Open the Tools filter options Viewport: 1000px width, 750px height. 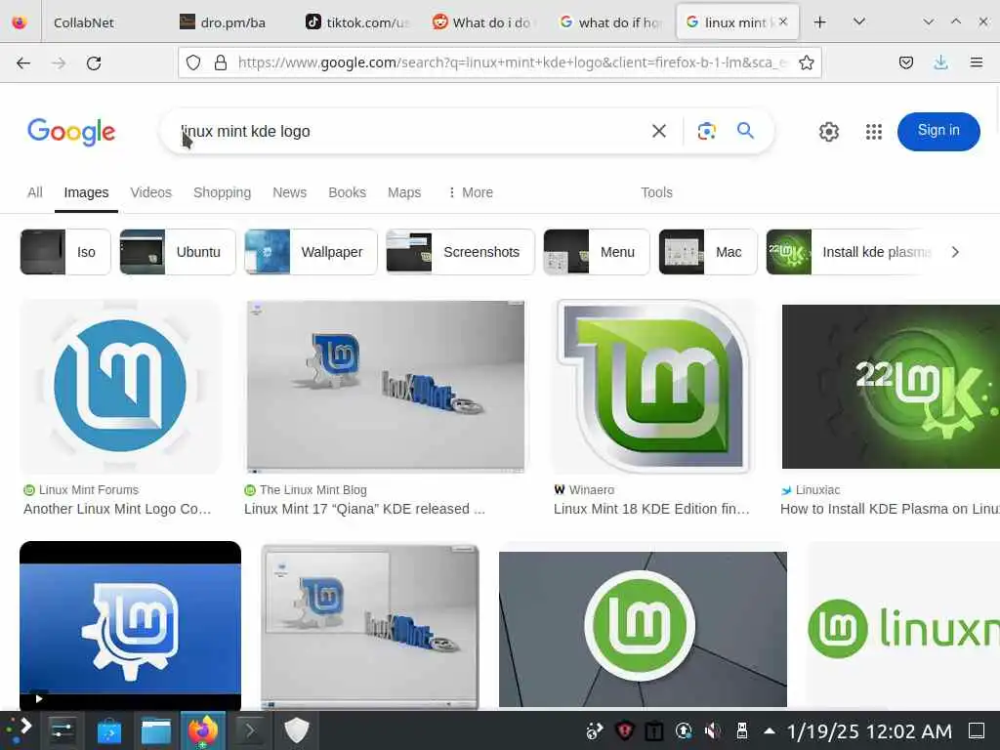point(656,192)
